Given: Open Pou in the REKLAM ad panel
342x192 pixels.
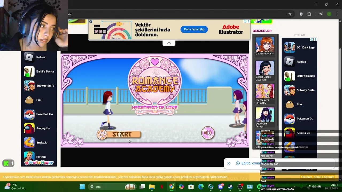Looking at the screenshot, I should pos(300,104).
